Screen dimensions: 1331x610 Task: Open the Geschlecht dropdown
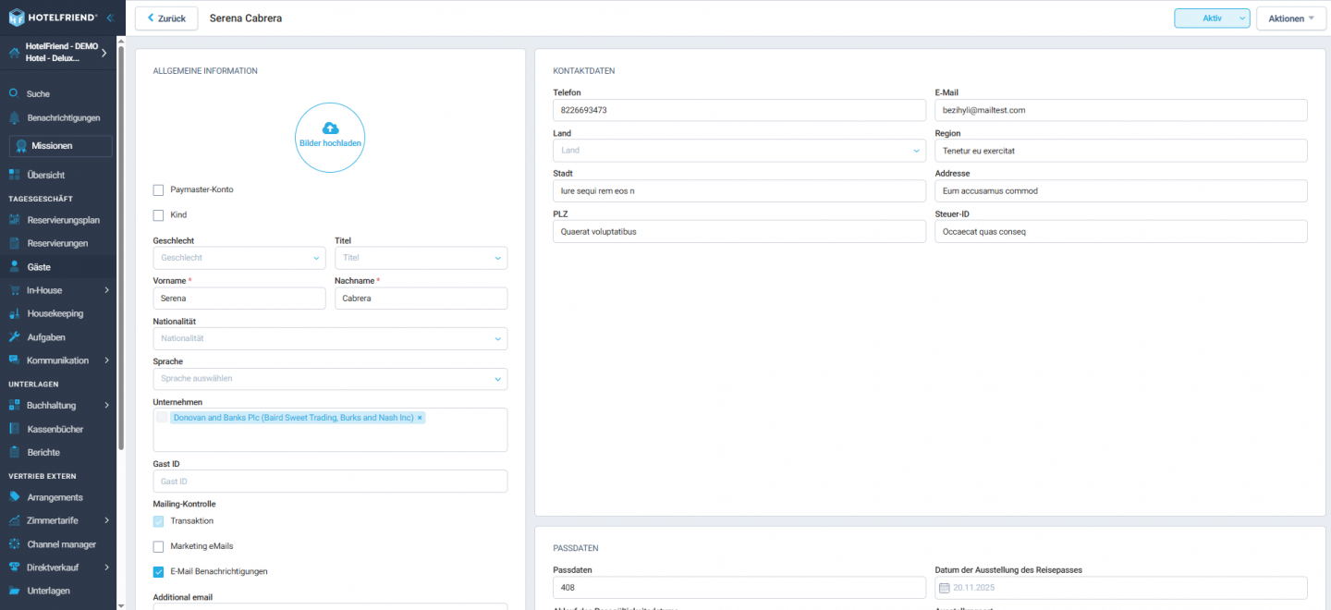tap(238, 257)
